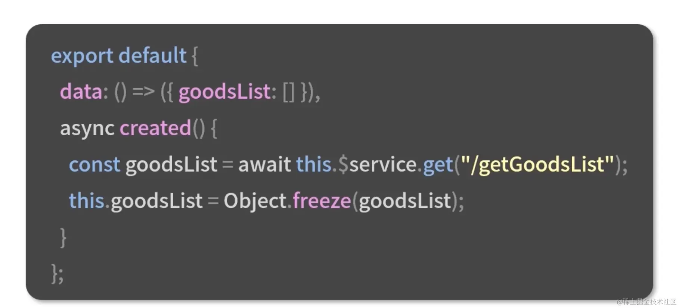Click the "await" keyword

264,164
